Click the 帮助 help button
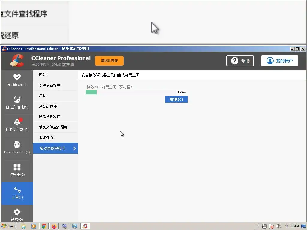The height and width of the screenshot is (230, 307). [x=240, y=61]
